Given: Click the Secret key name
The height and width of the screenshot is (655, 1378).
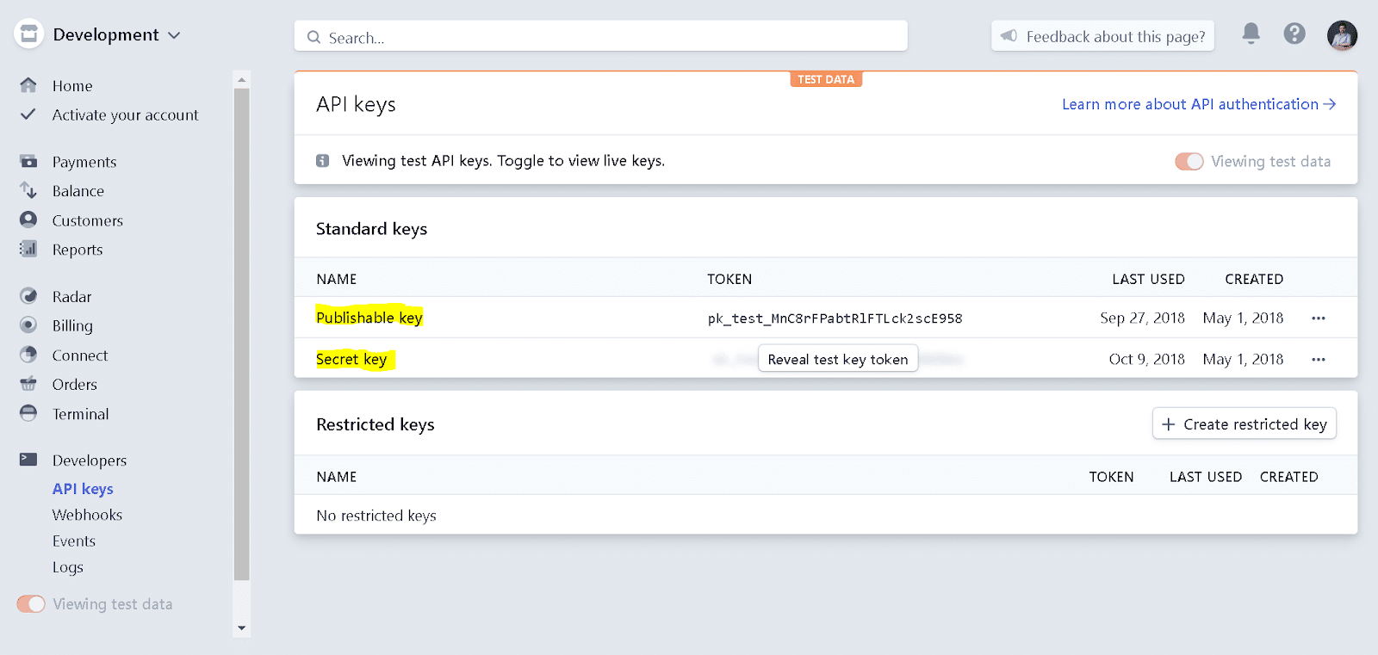Looking at the screenshot, I should coord(351,359).
